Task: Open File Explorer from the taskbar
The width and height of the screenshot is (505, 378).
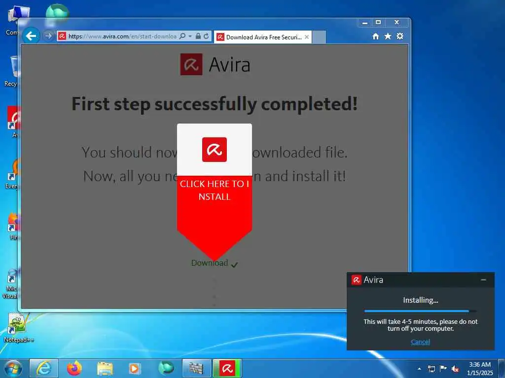Action: click(x=105, y=368)
